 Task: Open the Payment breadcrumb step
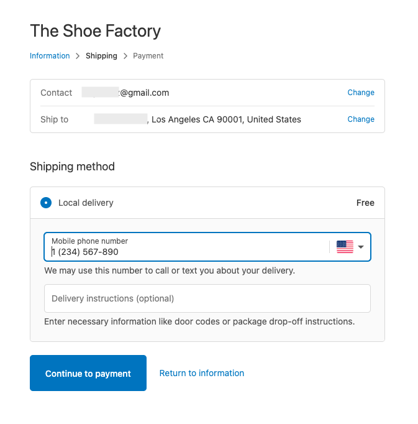(x=148, y=56)
